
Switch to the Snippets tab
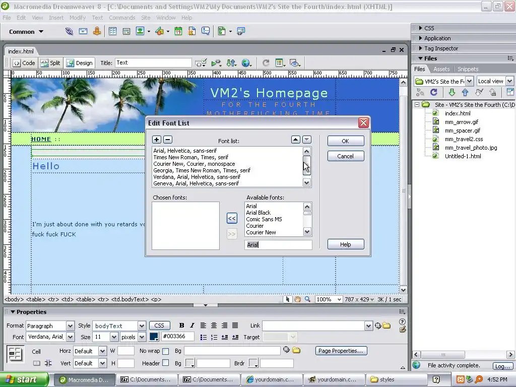point(468,69)
